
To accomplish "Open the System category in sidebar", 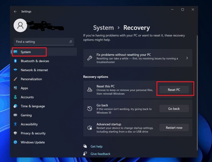I will 26,52.
